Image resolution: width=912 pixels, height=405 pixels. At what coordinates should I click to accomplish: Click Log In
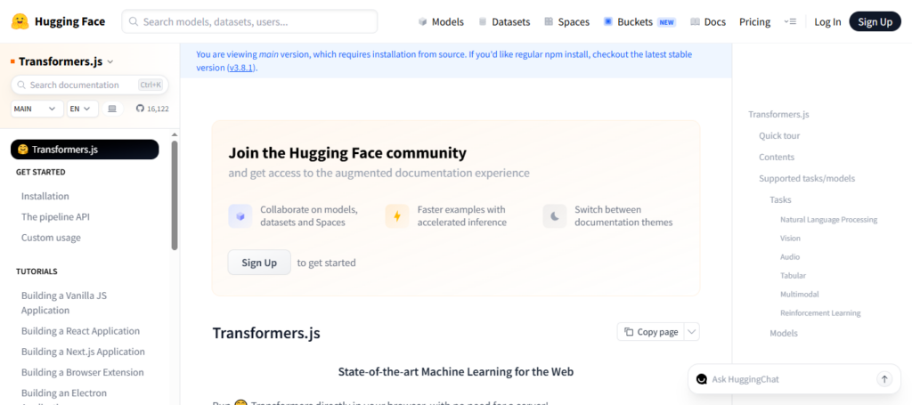tap(827, 22)
